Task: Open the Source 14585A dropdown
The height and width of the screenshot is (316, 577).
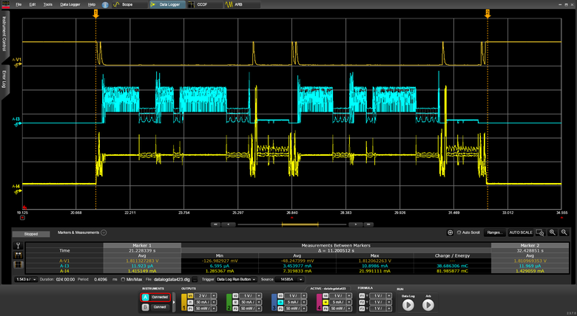Action: (289, 280)
